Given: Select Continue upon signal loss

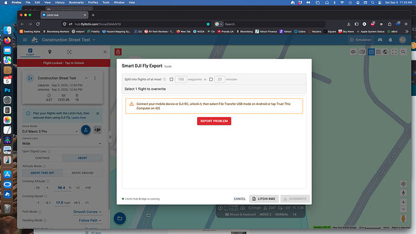Looking at the screenshot, I should tap(42, 158).
